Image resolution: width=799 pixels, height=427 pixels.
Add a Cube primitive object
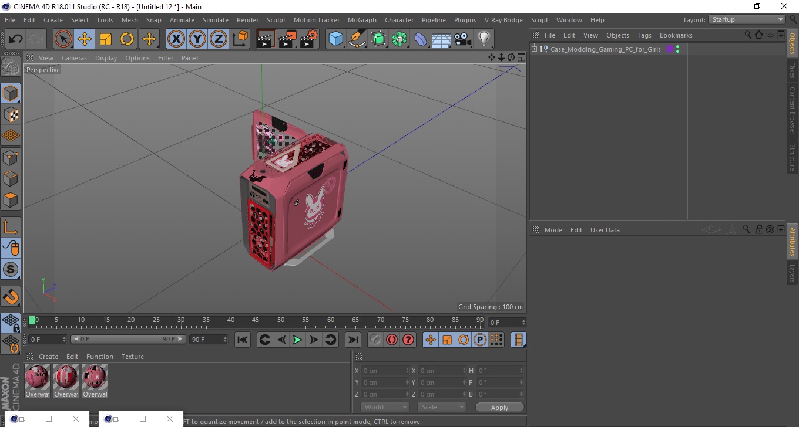[335, 39]
